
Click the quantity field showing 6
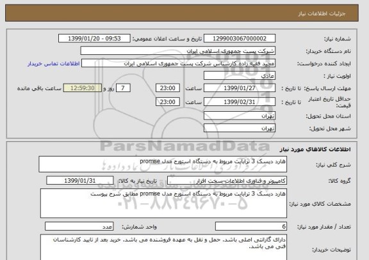[x=251, y=226]
